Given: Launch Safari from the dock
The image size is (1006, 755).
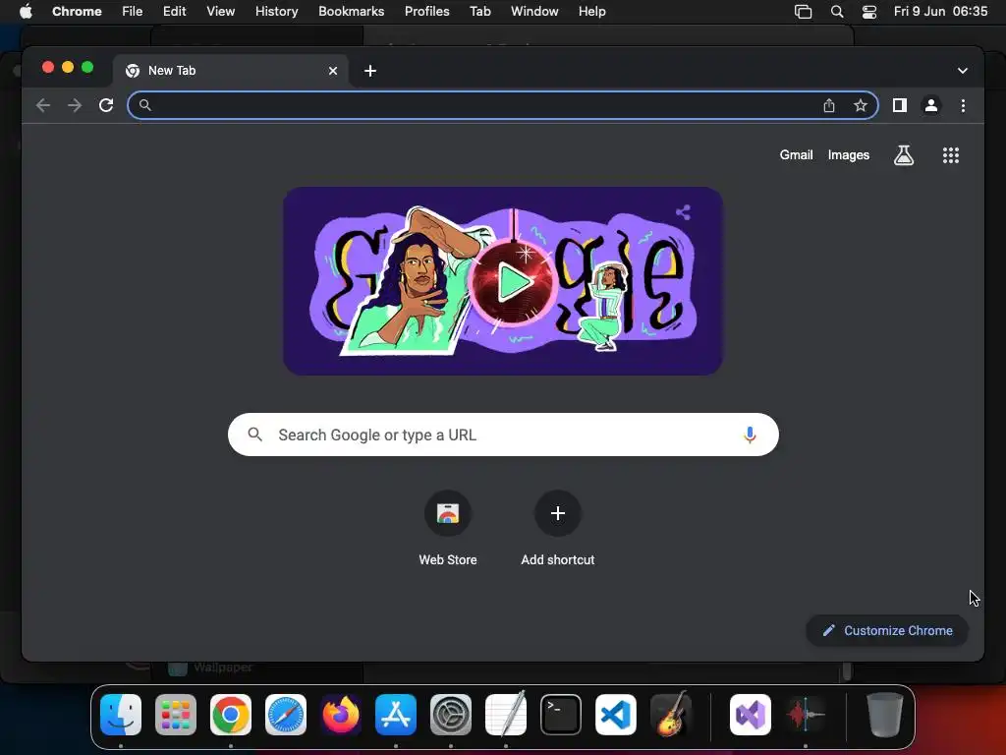Looking at the screenshot, I should (x=286, y=715).
